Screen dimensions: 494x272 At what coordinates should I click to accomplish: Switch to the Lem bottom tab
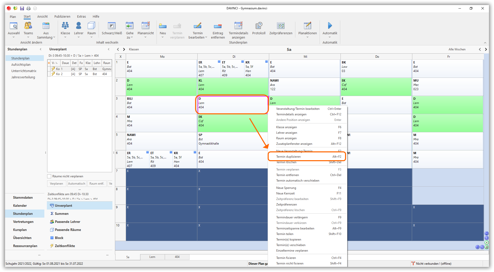(x=152, y=257)
